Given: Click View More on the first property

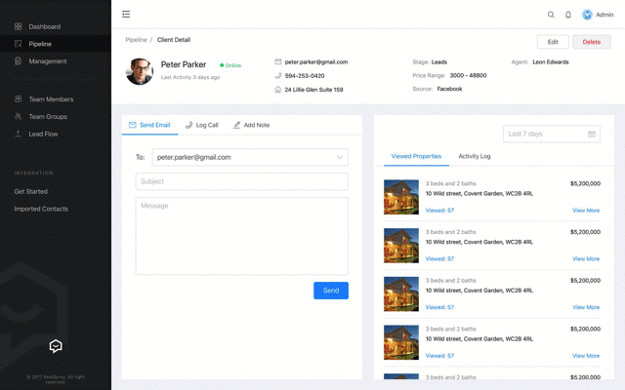Looking at the screenshot, I should pyautogui.click(x=586, y=211).
